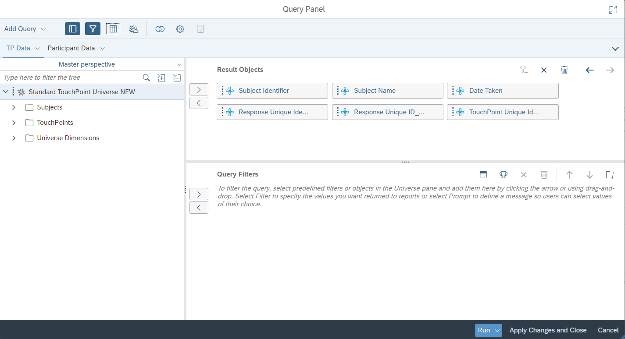This screenshot has height=339, width=625.
Task: Click horizontal splitter grip above Query Filters
Action: (x=405, y=162)
